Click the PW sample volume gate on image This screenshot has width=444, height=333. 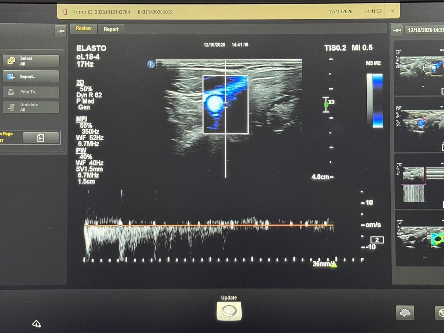[x=226, y=105]
